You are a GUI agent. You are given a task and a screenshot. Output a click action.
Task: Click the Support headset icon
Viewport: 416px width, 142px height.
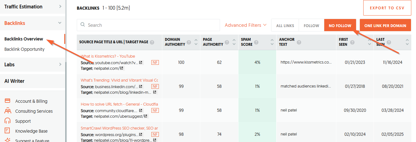[8, 121]
